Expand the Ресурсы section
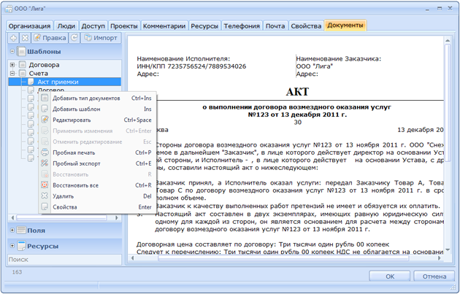 tap(12, 246)
